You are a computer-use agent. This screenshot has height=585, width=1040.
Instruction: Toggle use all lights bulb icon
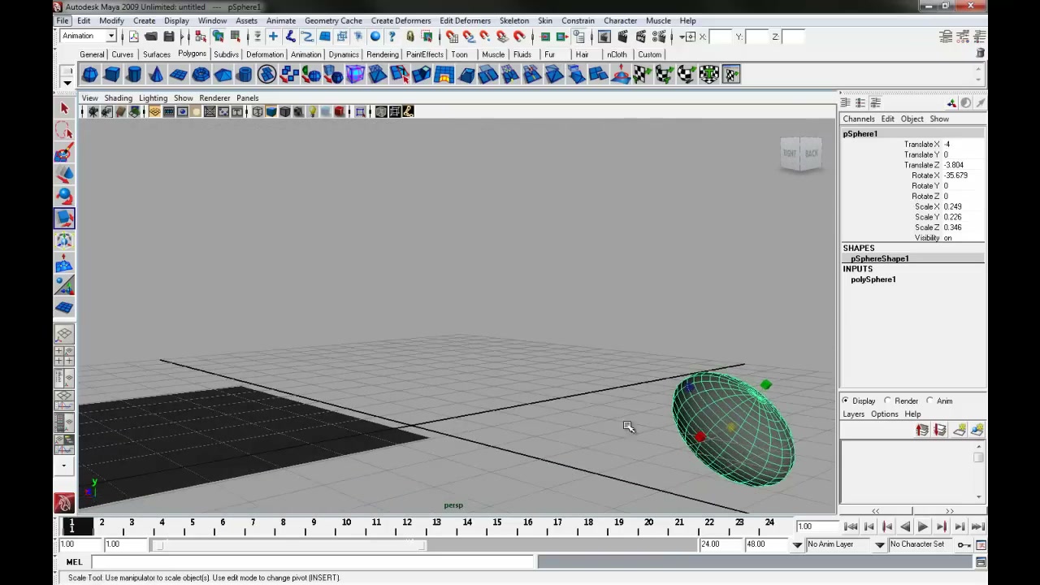click(x=312, y=112)
